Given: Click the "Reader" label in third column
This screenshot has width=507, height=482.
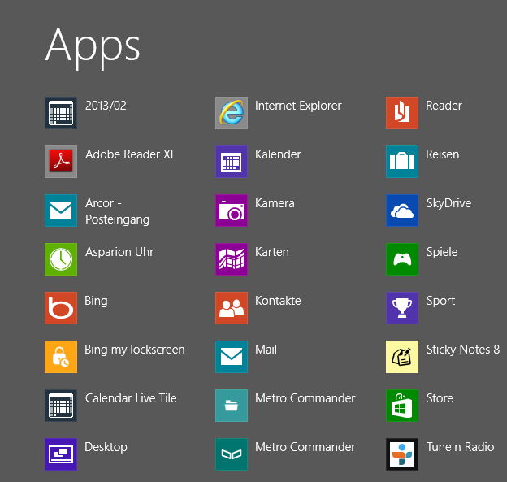Looking at the screenshot, I should 444,106.
